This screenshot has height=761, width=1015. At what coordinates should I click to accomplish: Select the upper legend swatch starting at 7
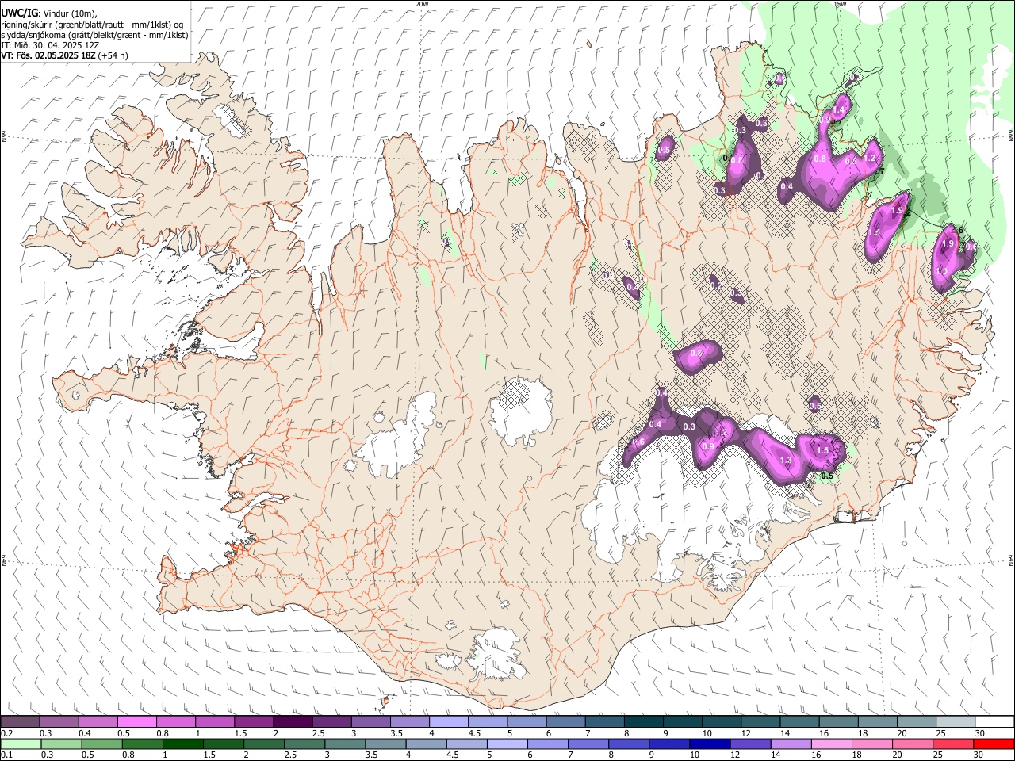tap(604, 722)
